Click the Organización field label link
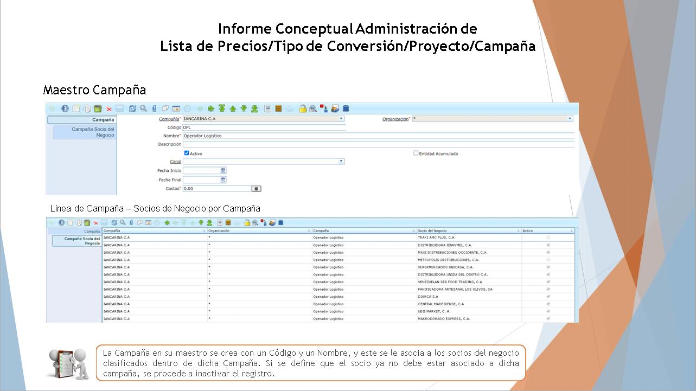The width and height of the screenshot is (696, 391). coord(395,119)
